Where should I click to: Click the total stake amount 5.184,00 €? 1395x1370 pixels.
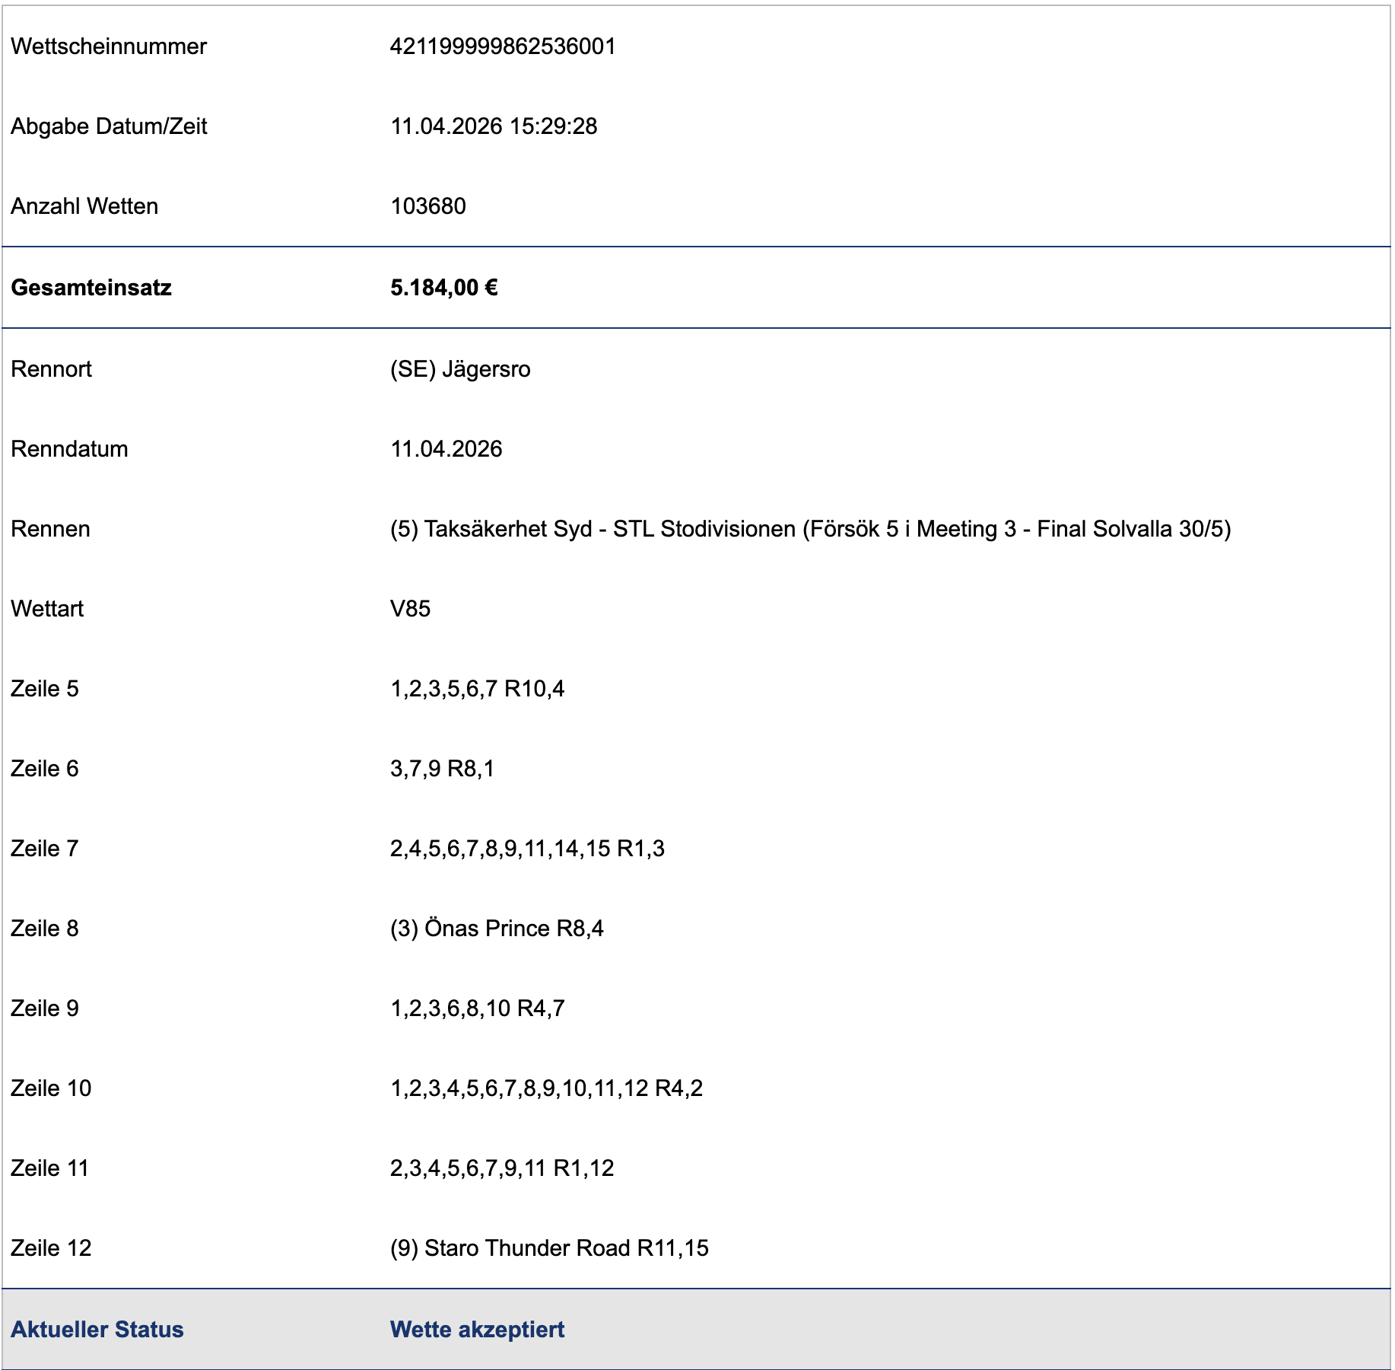[443, 288]
